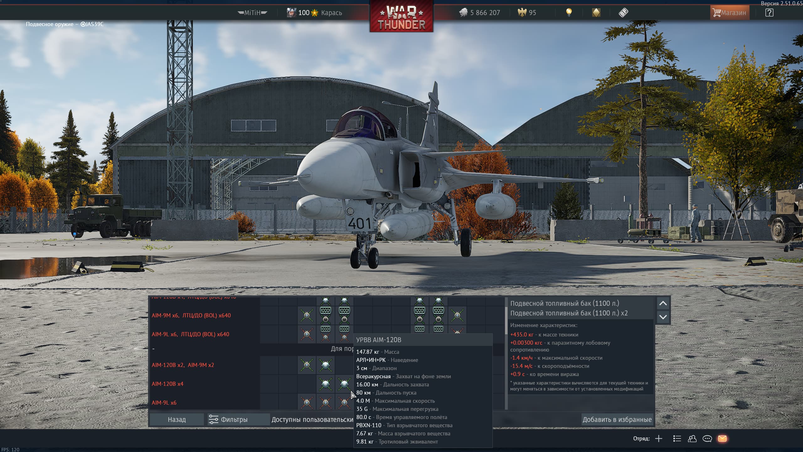803x452 pixels.
Task: Add squad member with plus icon
Action: click(x=659, y=439)
